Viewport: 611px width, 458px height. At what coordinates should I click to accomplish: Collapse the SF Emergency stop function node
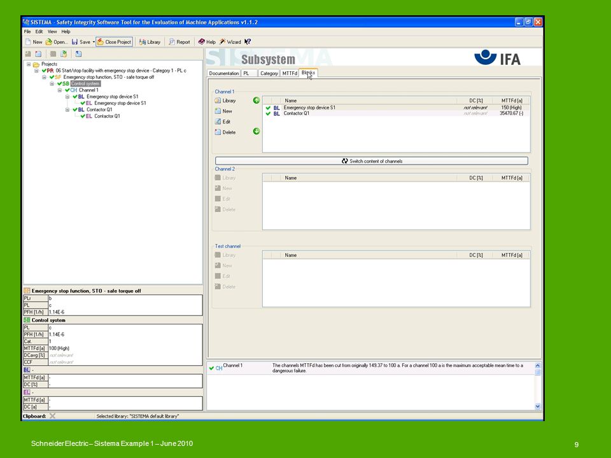click(44, 77)
